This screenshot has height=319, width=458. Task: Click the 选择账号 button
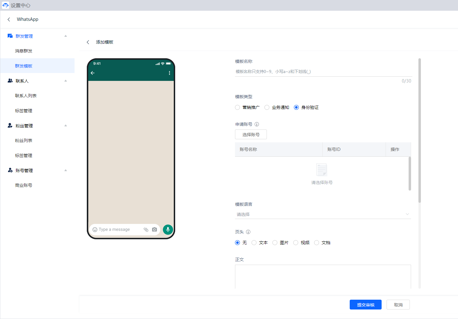click(251, 134)
